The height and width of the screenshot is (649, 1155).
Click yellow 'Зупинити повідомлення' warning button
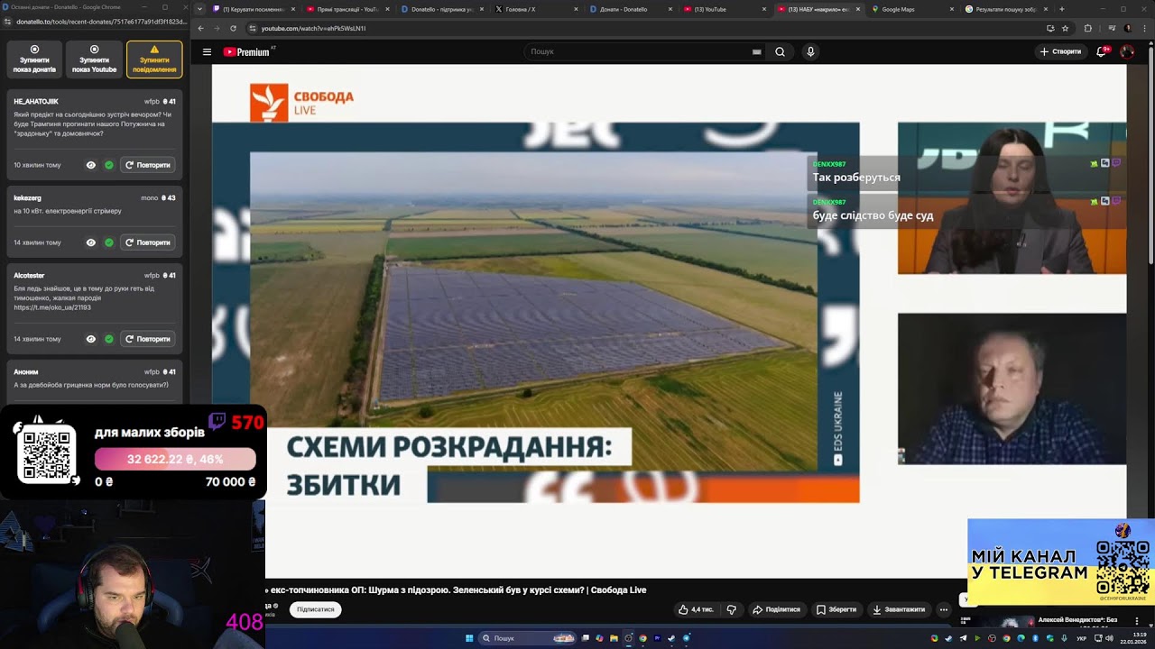click(154, 59)
